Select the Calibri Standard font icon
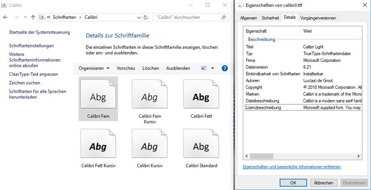This screenshot has height=190, width=371. pyautogui.click(x=201, y=146)
